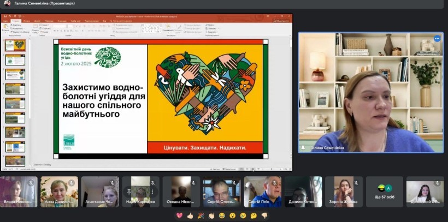Screen dimensions: 448x222
Task: Open the slide Layout dropdown in ribbon
Action: 45,25
